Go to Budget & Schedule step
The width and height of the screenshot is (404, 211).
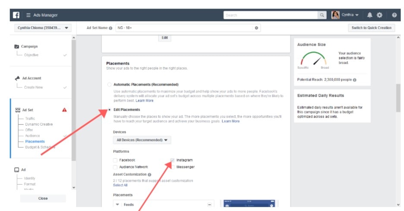pos(40,147)
